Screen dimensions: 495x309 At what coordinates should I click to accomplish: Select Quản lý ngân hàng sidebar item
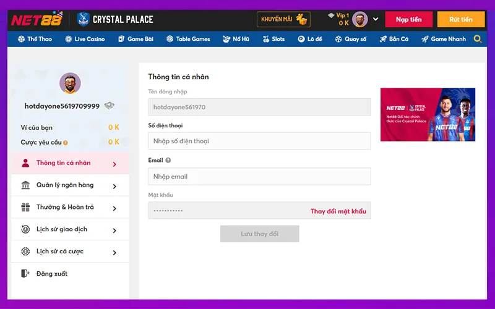[70, 185]
